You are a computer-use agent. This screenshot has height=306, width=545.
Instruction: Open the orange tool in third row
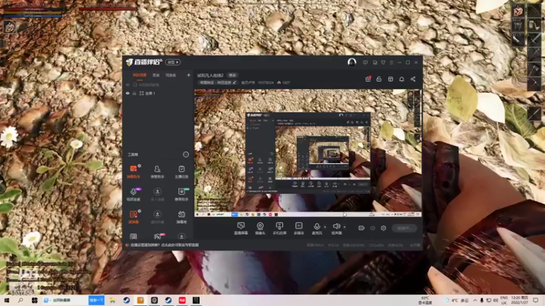click(134, 217)
